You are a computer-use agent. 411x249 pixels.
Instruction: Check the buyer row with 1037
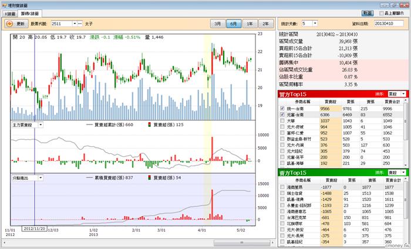coord(282,120)
